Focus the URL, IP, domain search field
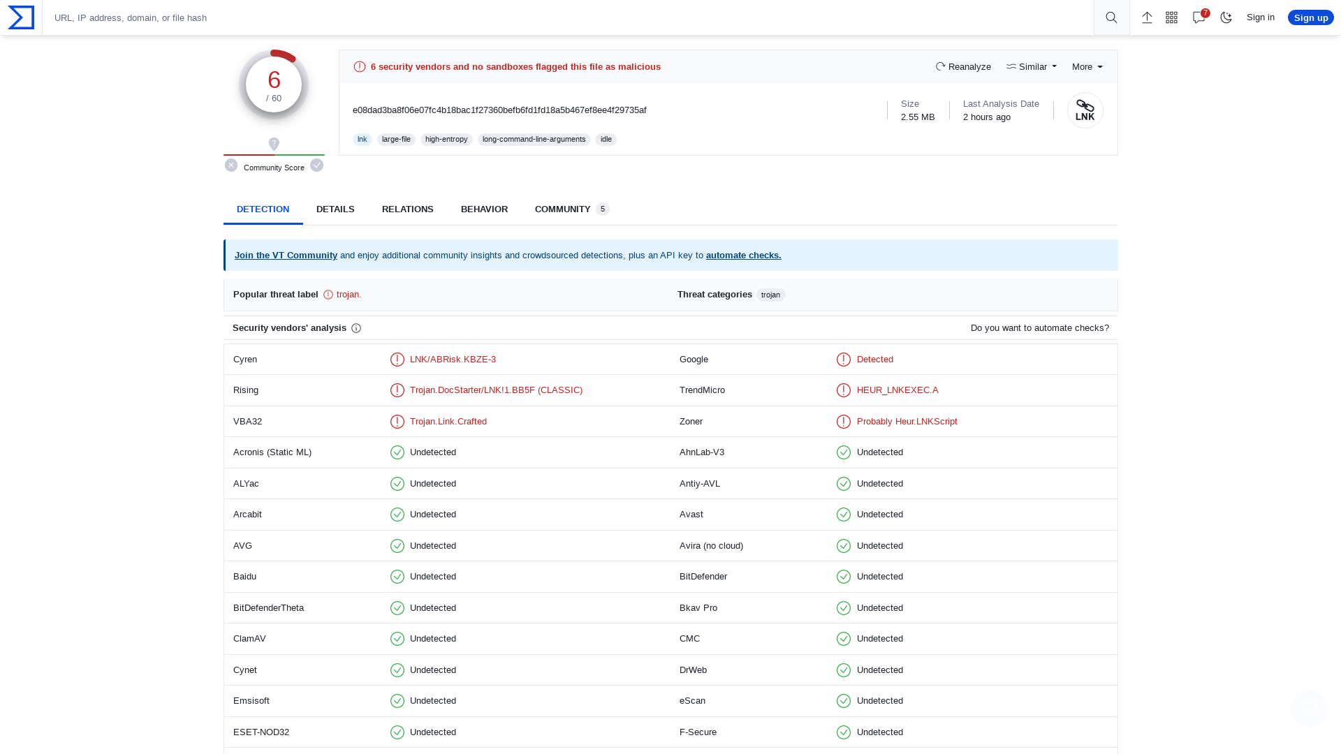Viewport: 1341px width, 754px height. coord(568,17)
